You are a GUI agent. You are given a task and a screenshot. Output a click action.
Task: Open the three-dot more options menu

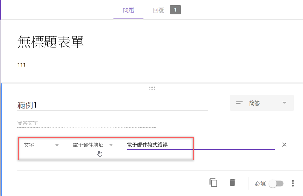point(293,183)
